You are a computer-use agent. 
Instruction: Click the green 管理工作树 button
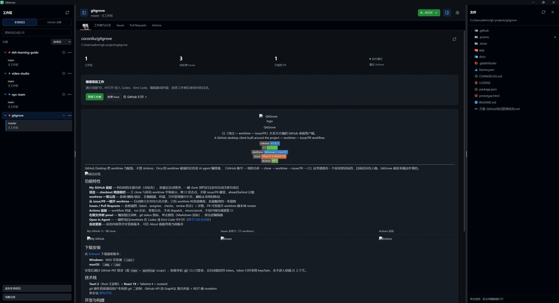click(95, 97)
